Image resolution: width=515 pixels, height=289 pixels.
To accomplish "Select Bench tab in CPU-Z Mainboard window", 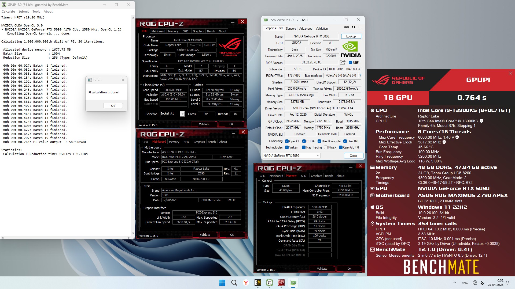I will click(212, 142).
